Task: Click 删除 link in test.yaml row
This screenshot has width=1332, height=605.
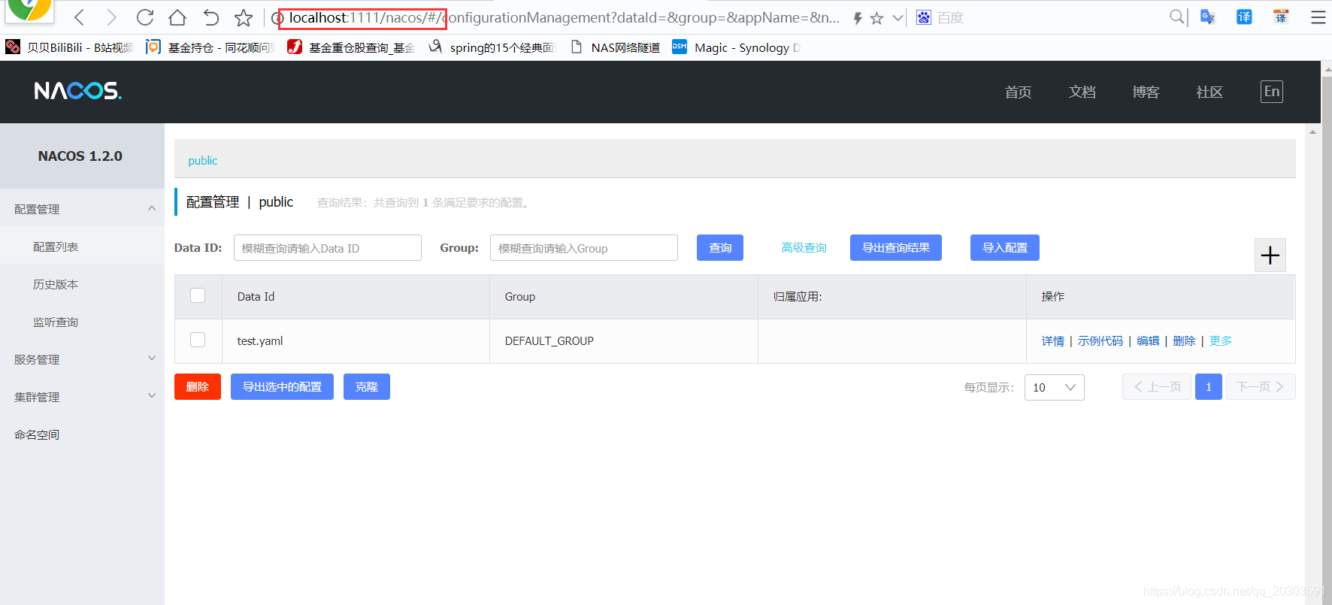Action: (1184, 341)
